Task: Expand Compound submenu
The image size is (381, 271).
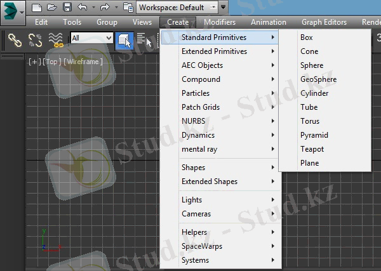Action: coord(220,79)
